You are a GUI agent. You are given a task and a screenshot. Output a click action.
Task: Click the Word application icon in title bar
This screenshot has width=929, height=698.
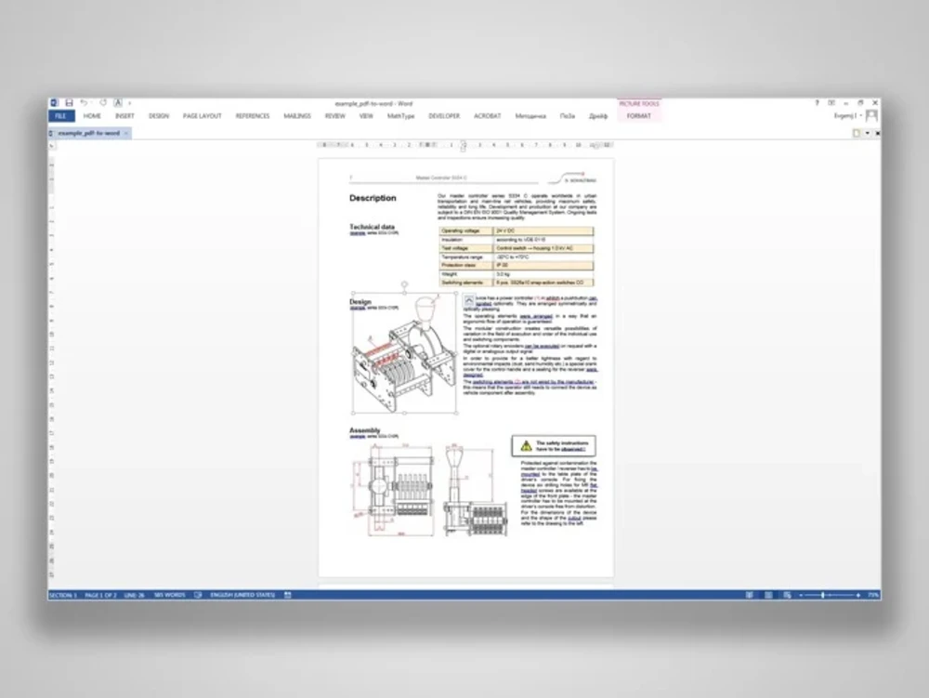54,103
